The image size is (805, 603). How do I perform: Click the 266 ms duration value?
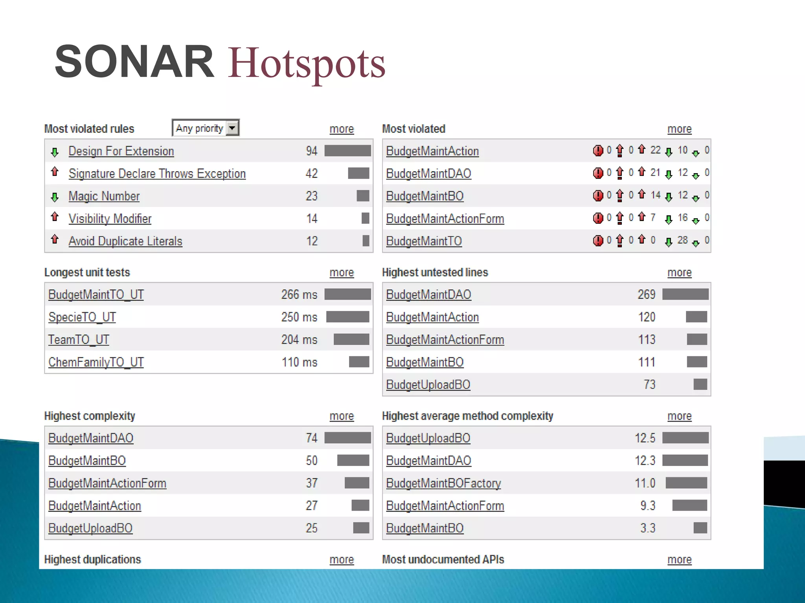coord(299,294)
